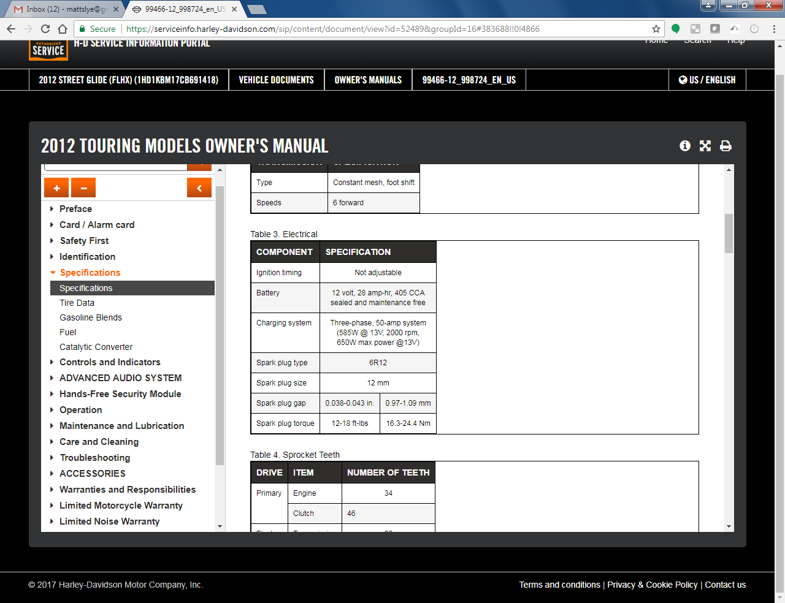The image size is (785, 603).
Task: Click the document info icon
Action: click(685, 146)
